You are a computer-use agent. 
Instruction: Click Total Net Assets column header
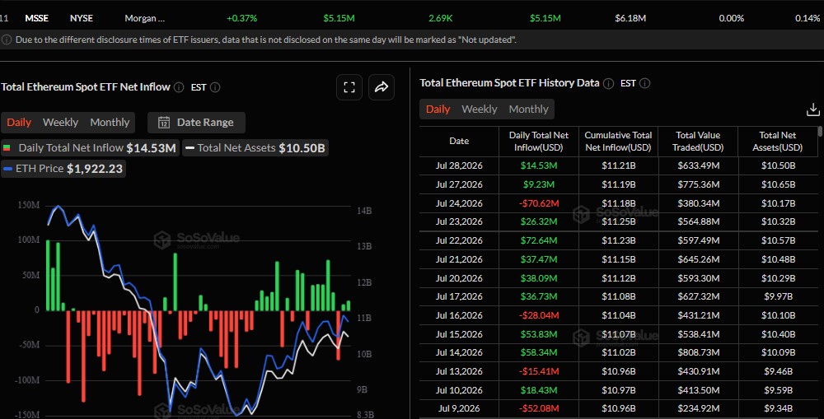pos(778,142)
